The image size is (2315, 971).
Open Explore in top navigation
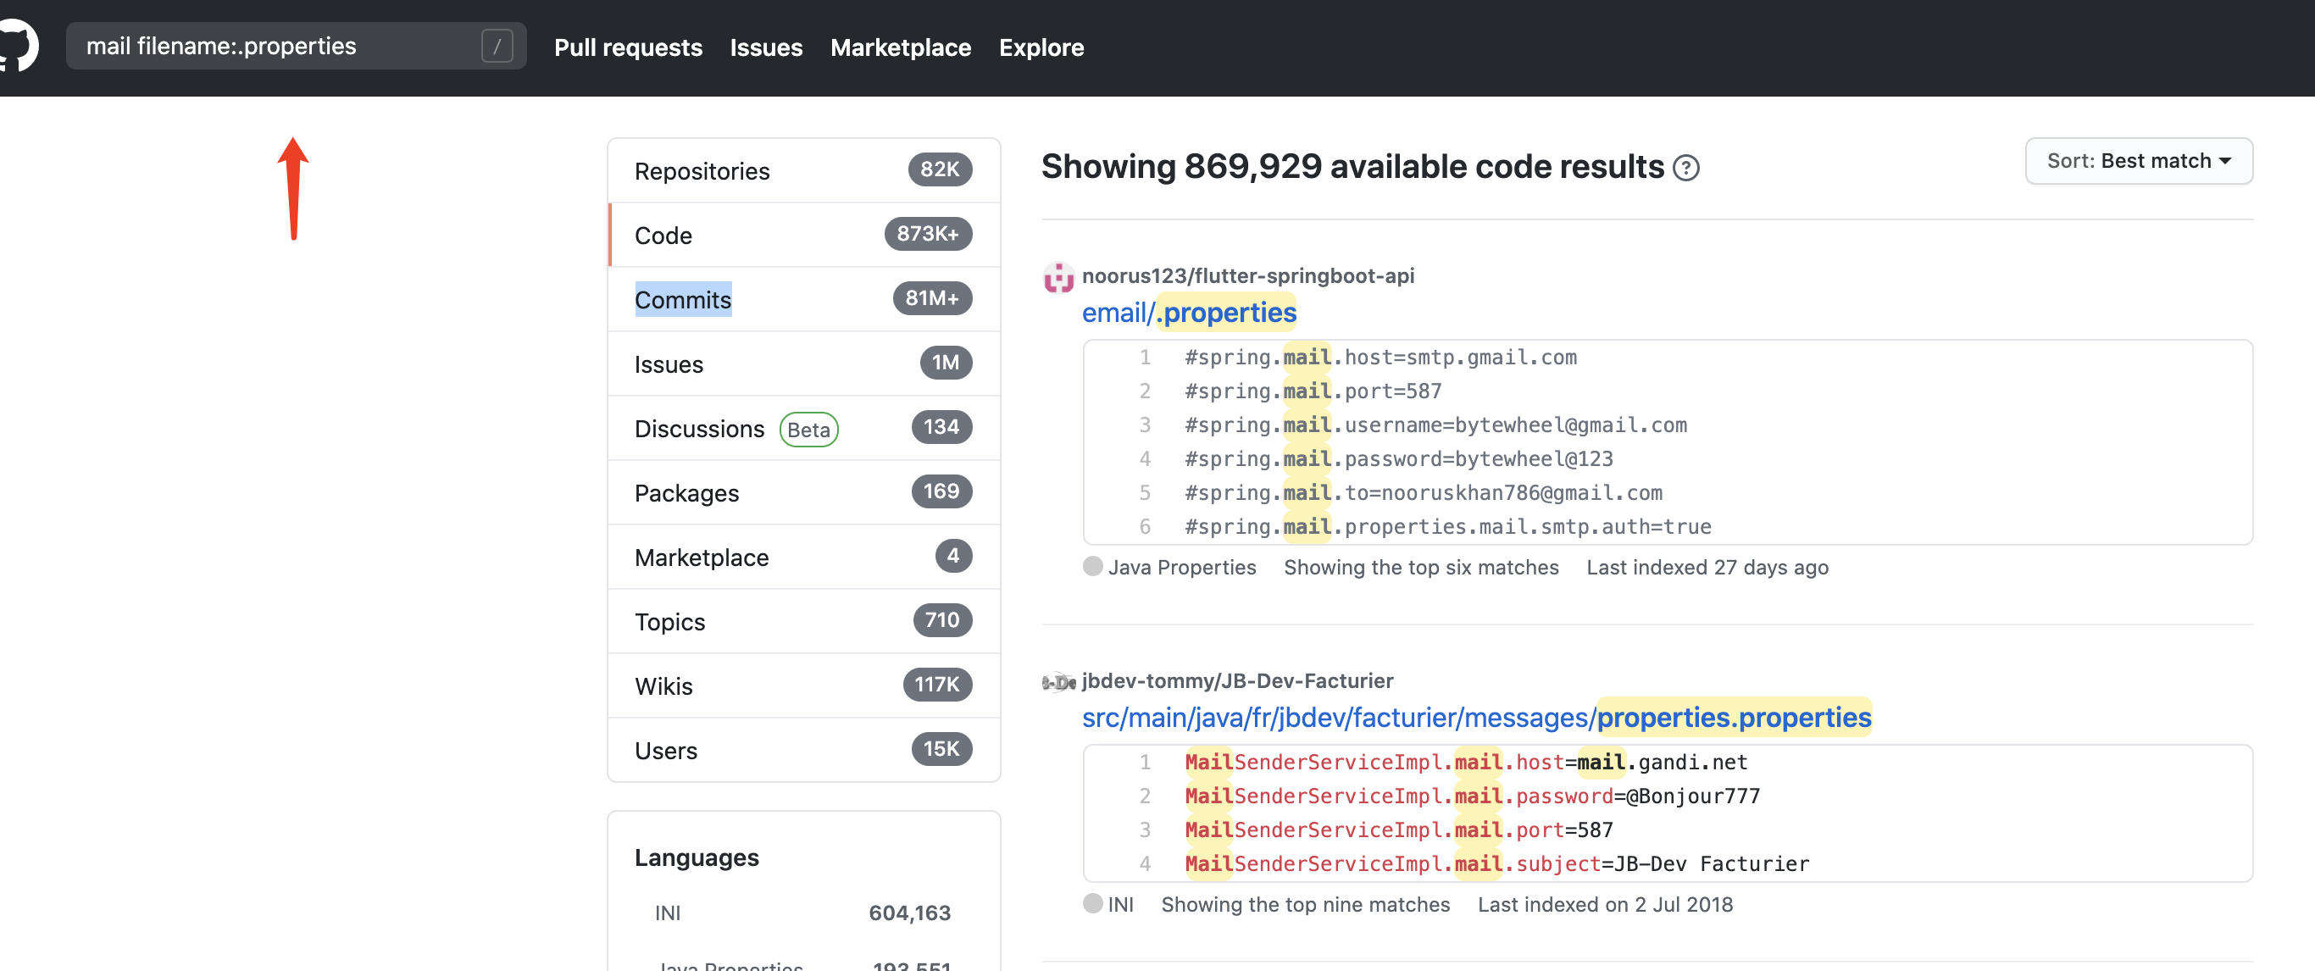(1041, 47)
